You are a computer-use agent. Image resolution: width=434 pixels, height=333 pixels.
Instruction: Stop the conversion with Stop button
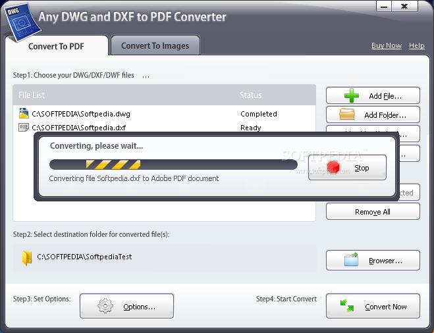[x=347, y=168]
